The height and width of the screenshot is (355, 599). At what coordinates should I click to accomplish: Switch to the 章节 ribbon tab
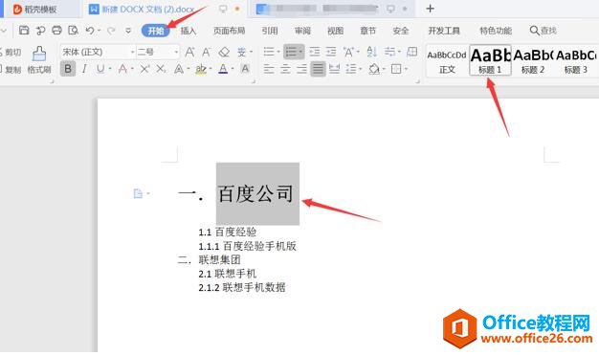coord(367,31)
